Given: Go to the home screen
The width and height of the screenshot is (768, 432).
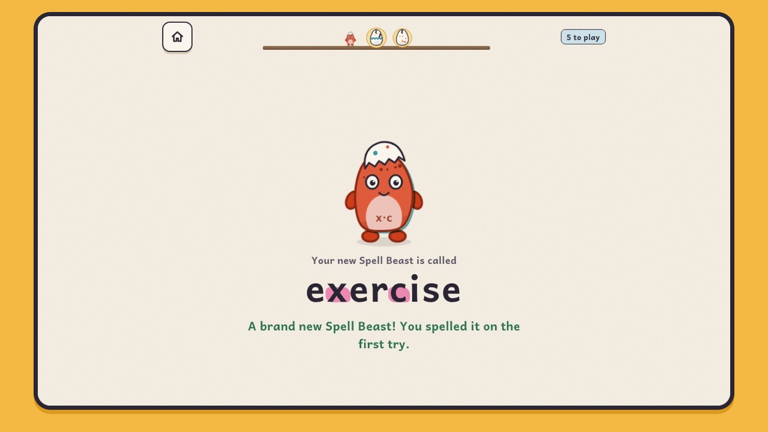Looking at the screenshot, I should (177, 37).
